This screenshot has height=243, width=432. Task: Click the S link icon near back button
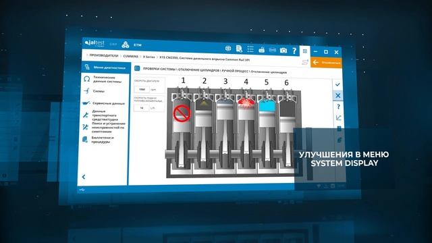pyautogui.click(x=305, y=62)
